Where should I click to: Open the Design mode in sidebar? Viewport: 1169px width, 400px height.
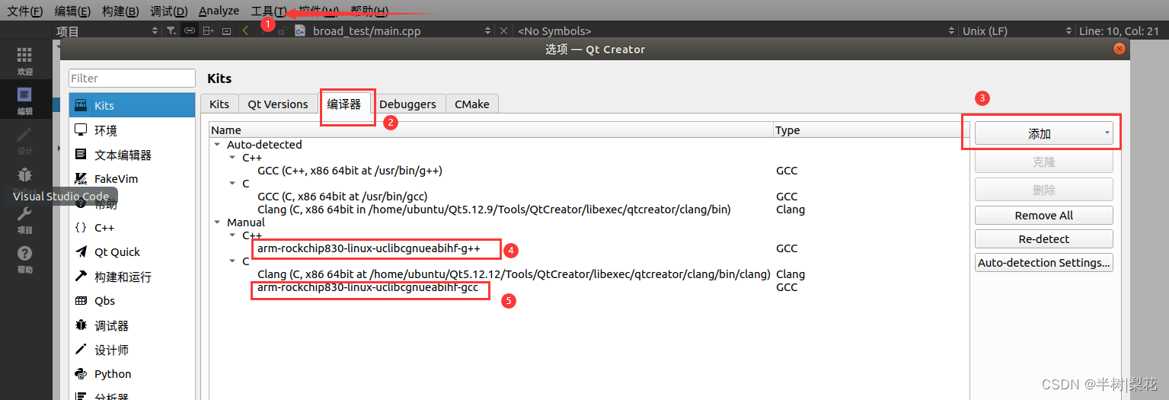24,140
